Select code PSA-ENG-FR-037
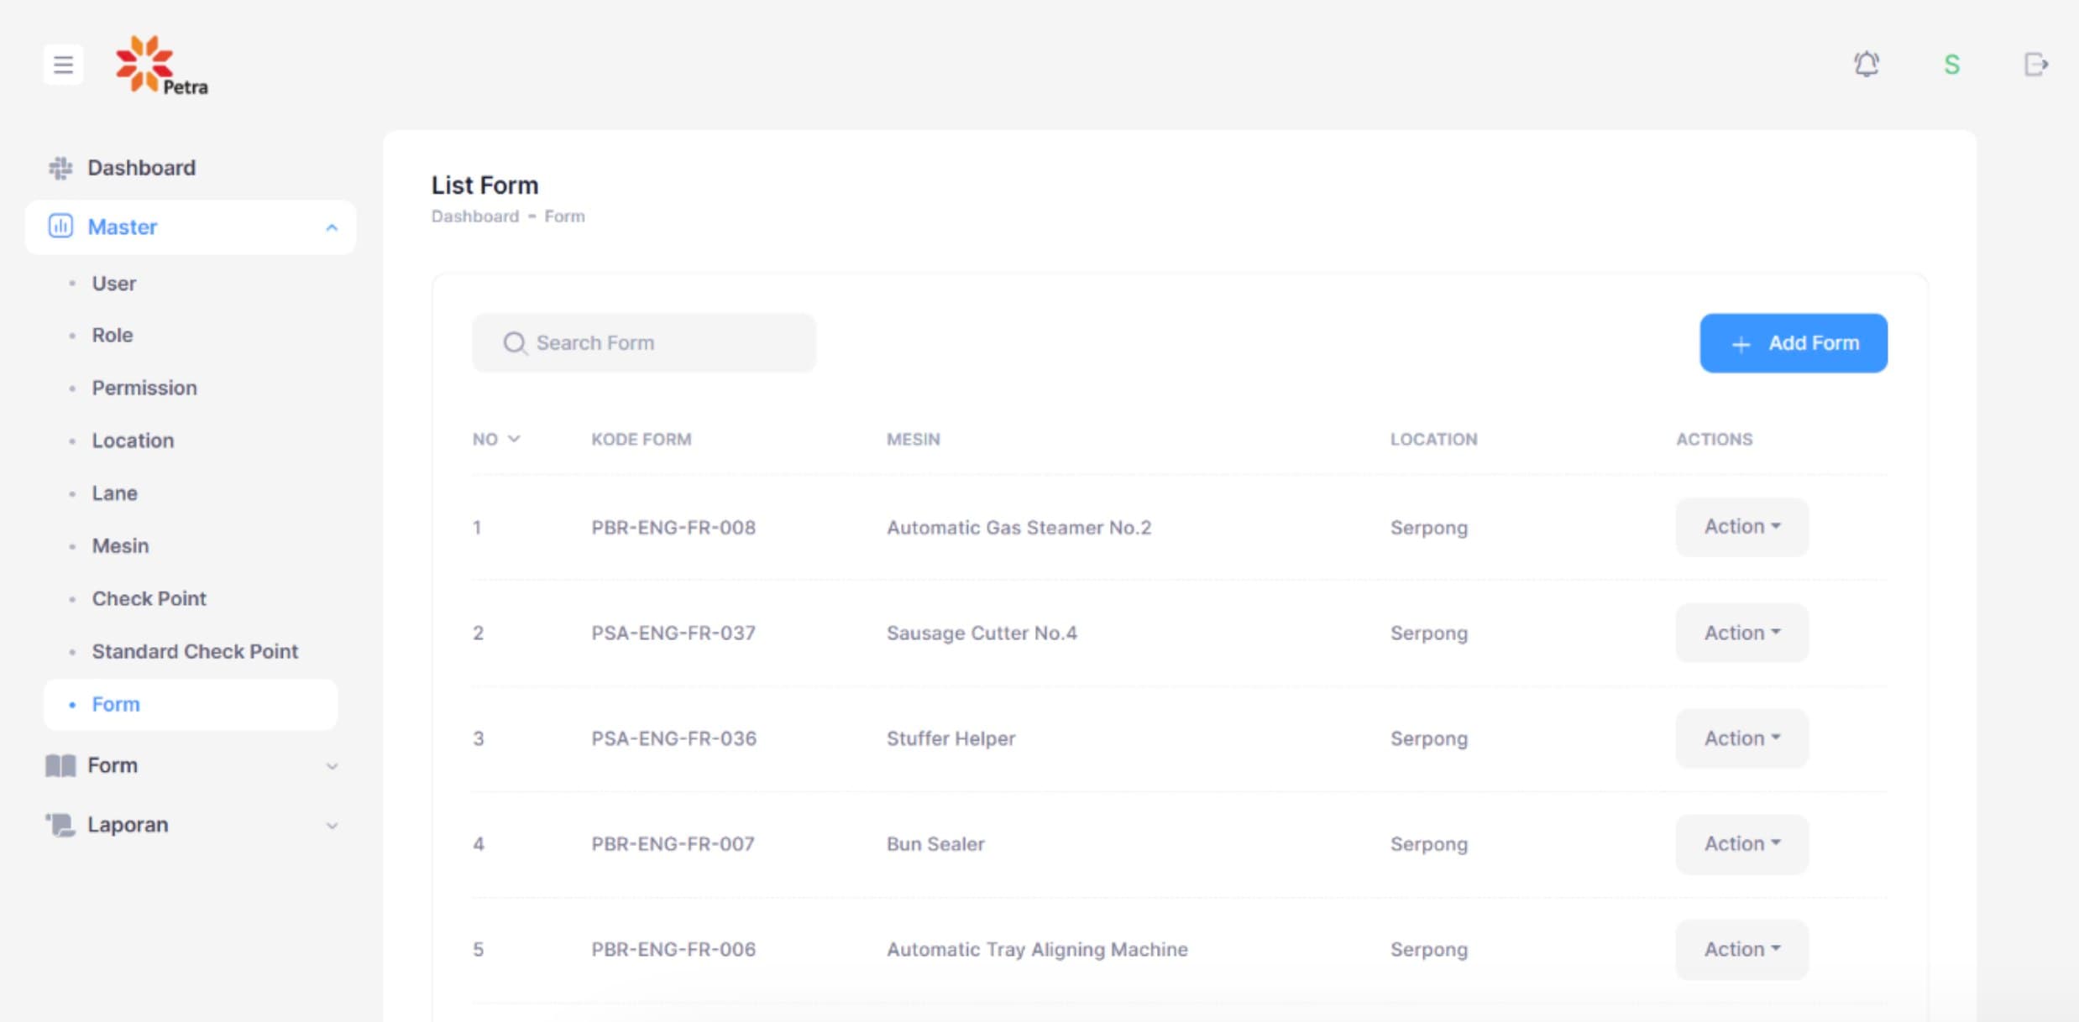Viewport: 2079px width, 1022px height. [x=673, y=633]
